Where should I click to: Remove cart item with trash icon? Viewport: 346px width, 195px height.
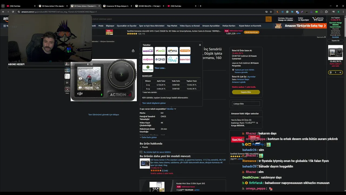[x=331, y=72]
